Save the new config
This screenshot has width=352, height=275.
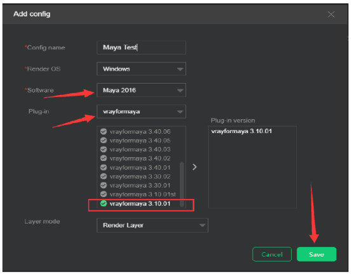tap(316, 254)
